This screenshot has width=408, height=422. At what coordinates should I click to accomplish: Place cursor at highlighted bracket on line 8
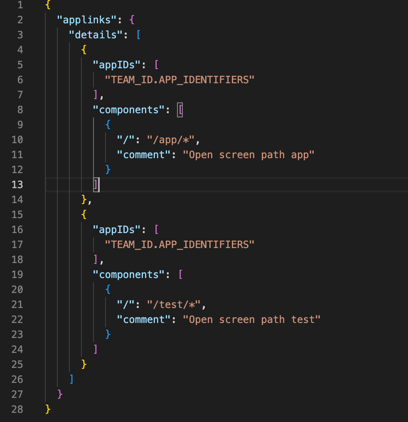pos(180,110)
